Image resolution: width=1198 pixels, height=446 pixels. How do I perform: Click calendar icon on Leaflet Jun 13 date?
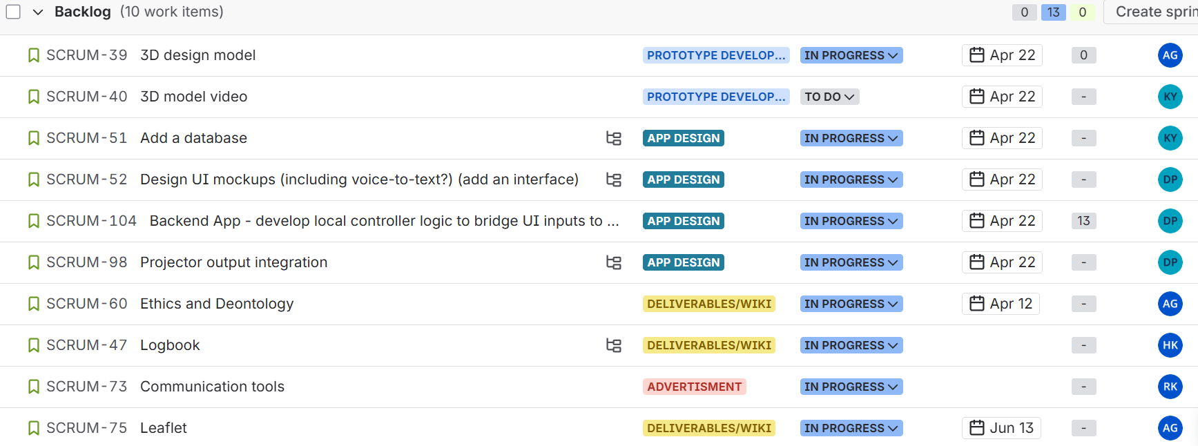point(976,428)
